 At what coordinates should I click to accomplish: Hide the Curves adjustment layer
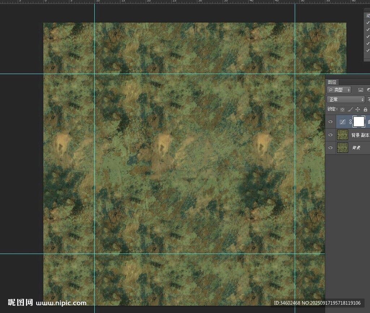click(x=330, y=122)
